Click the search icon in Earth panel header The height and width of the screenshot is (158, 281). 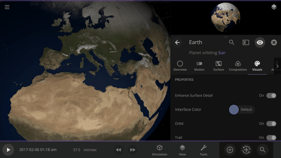[231, 43]
